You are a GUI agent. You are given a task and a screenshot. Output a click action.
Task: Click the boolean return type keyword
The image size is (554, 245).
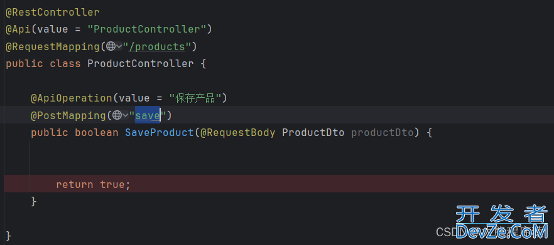point(97,133)
